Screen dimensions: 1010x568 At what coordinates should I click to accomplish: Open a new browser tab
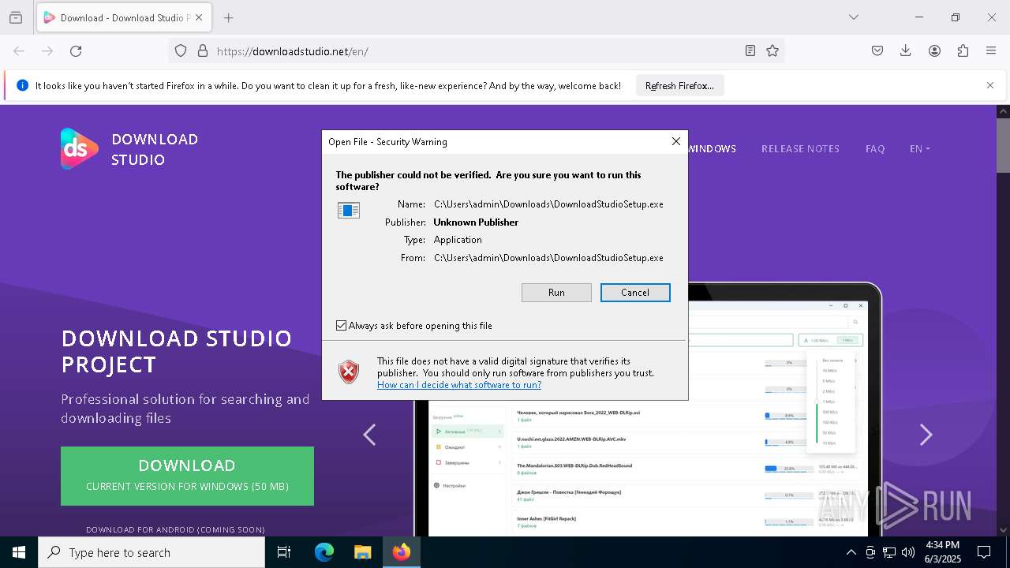point(228,17)
